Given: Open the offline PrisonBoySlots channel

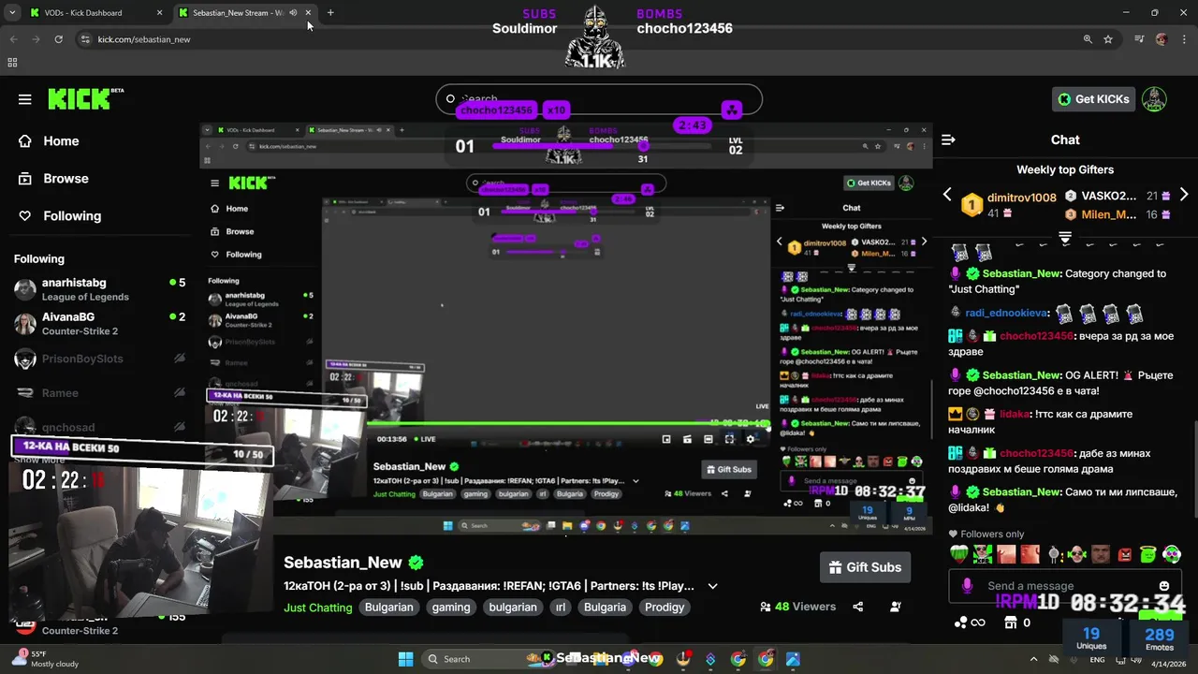Looking at the screenshot, I should pyautogui.click(x=98, y=359).
